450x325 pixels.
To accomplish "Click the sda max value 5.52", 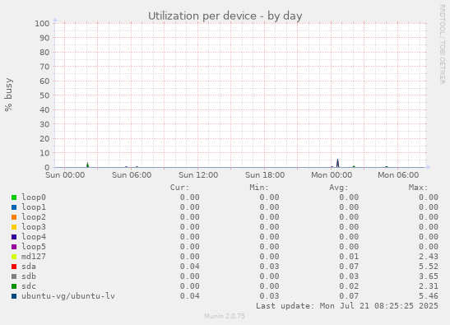I will (x=429, y=267).
